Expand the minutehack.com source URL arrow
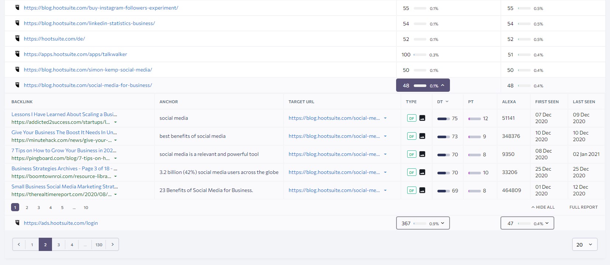The image size is (610, 265). coord(115,140)
